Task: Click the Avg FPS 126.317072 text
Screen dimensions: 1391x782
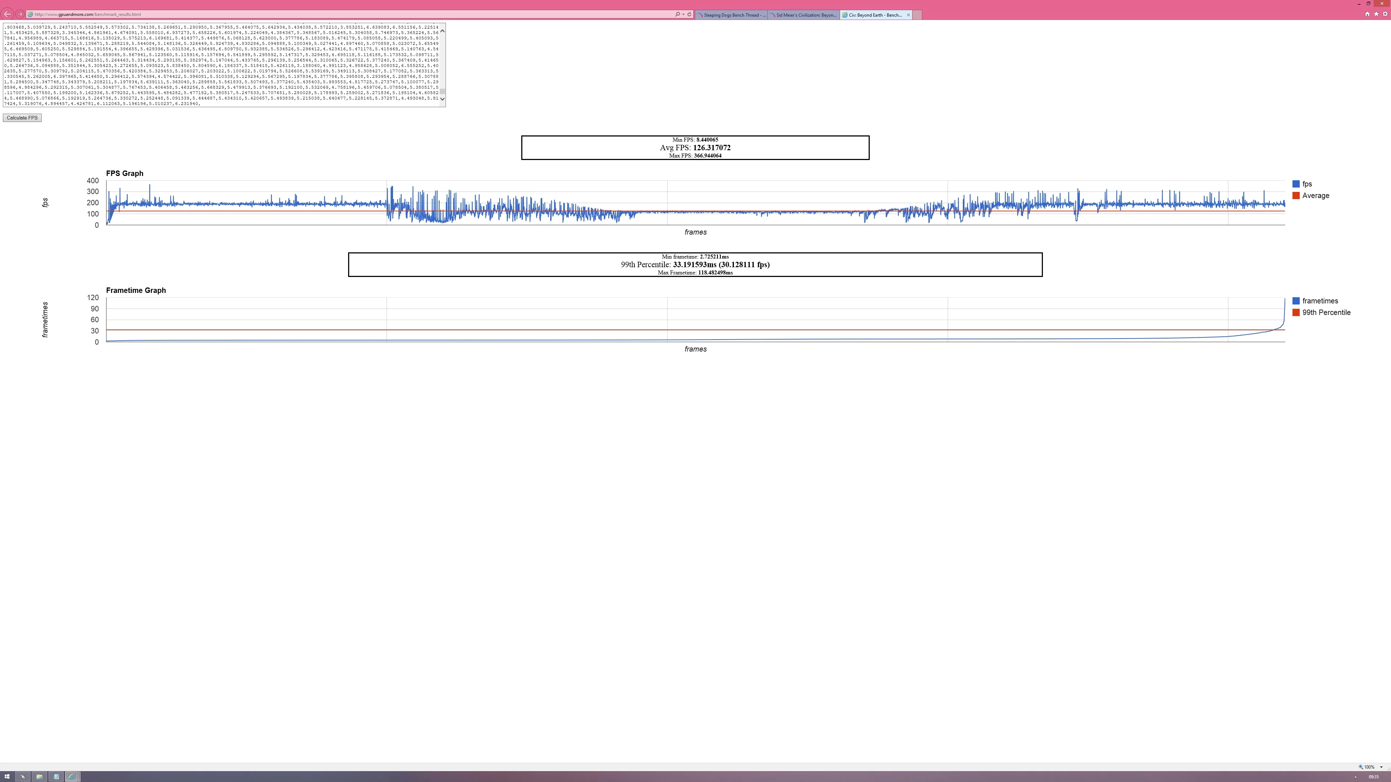Action: [x=695, y=147]
